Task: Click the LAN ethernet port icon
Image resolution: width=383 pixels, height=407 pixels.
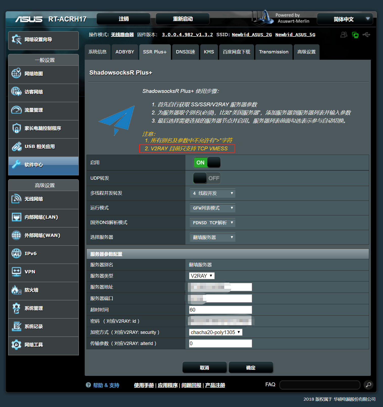Action: pos(16,217)
